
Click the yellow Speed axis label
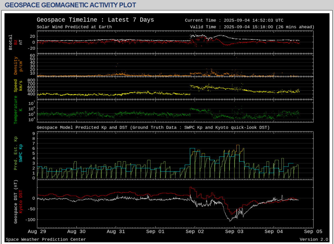16,86
